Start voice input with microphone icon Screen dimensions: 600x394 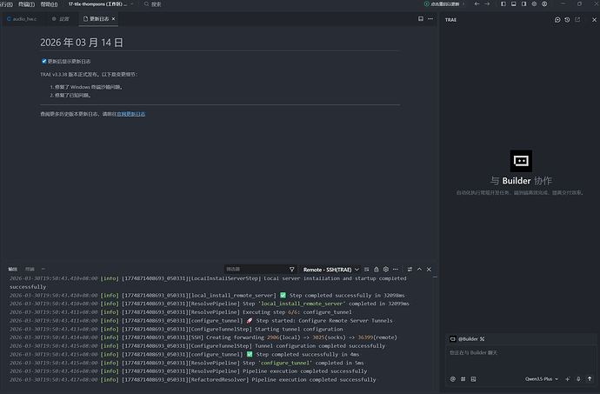pos(578,379)
